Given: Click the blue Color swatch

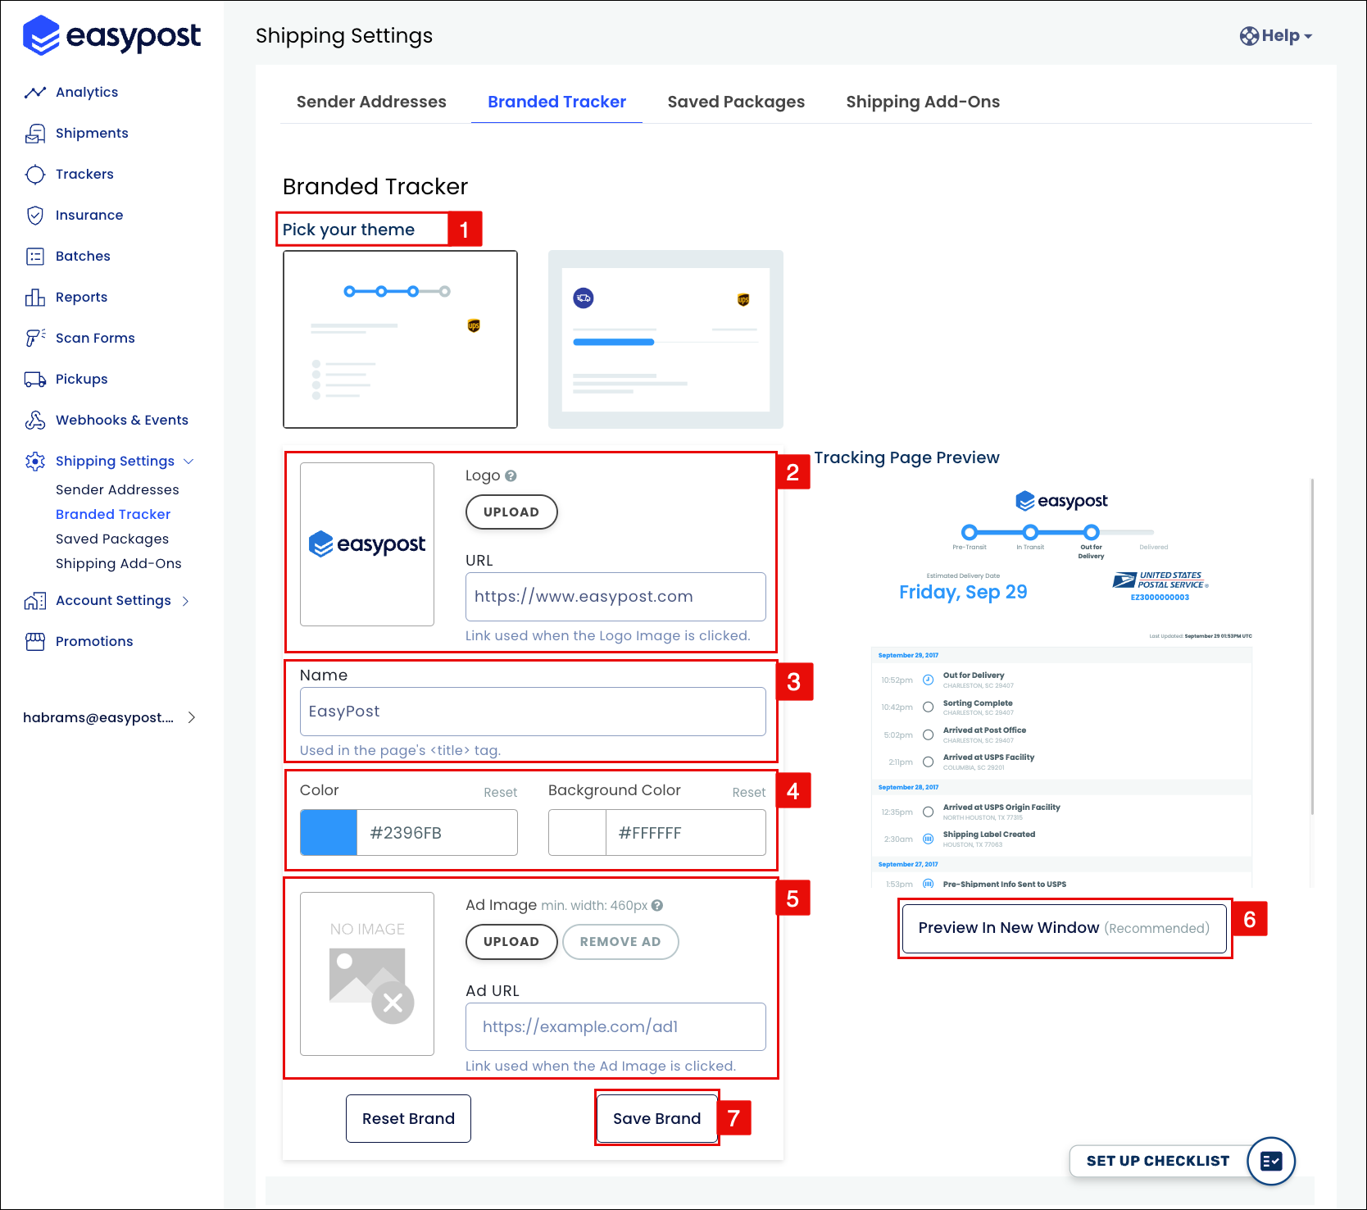Looking at the screenshot, I should [x=329, y=833].
